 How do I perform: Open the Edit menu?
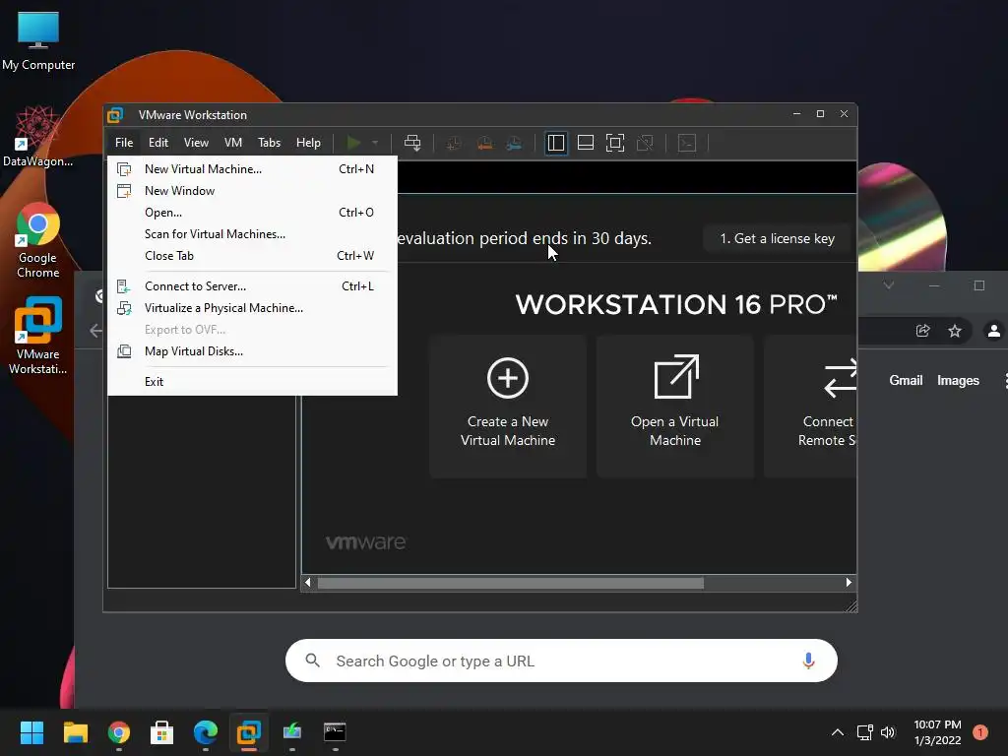[x=158, y=143]
